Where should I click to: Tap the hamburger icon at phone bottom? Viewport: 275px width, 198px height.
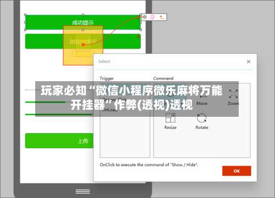[x=83, y=191]
